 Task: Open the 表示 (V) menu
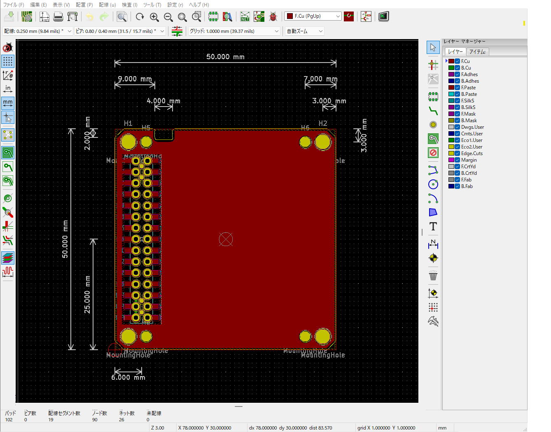click(x=61, y=5)
